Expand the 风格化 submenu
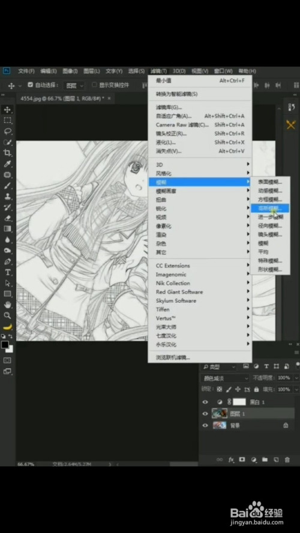The height and width of the screenshot is (533, 300). (x=200, y=173)
